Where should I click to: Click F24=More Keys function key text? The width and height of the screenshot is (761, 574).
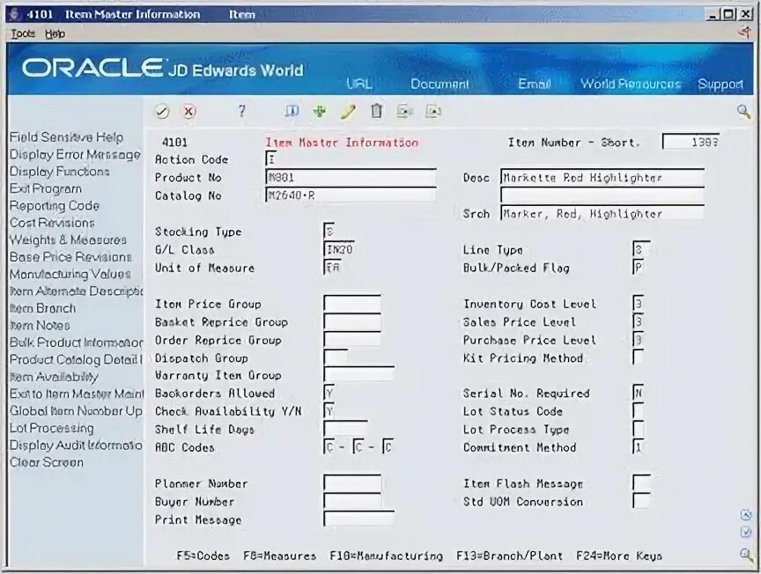619,556
